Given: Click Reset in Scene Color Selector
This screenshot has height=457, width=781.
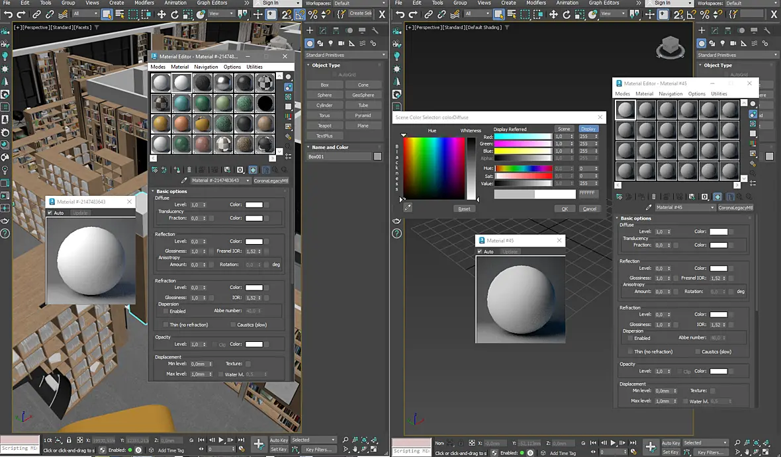Looking at the screenshot, I should (x=464, y=208).
